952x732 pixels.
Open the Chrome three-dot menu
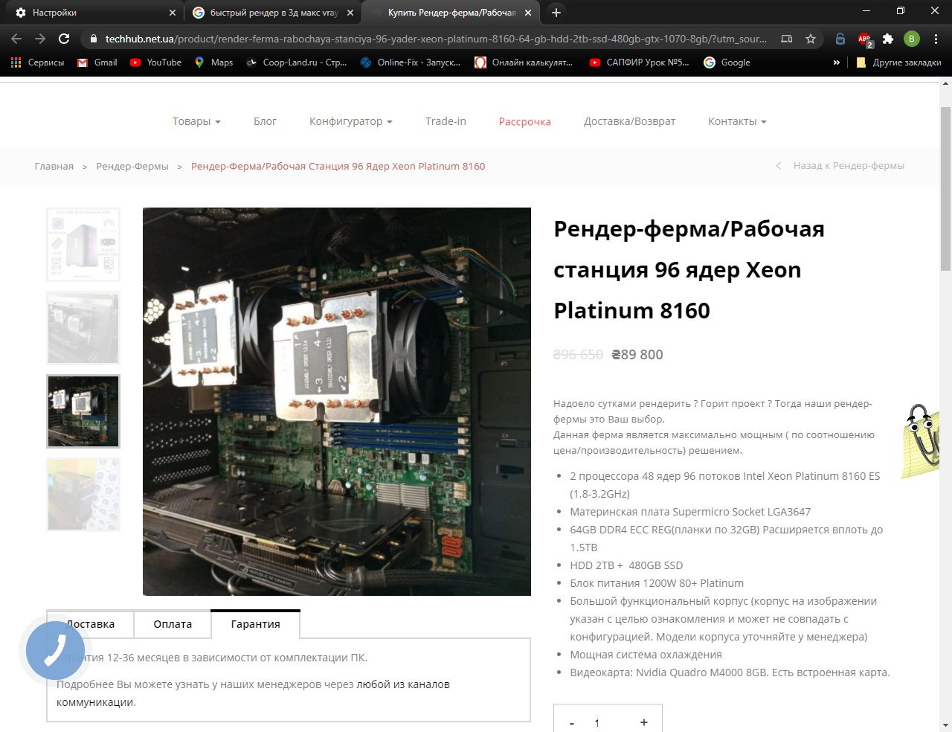936,39
